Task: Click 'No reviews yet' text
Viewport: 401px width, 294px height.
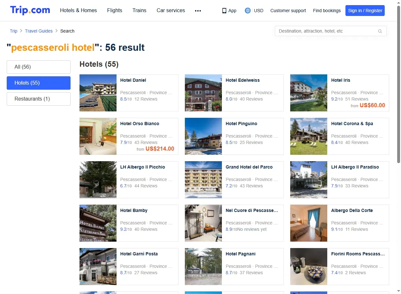Action: point(252,229)
